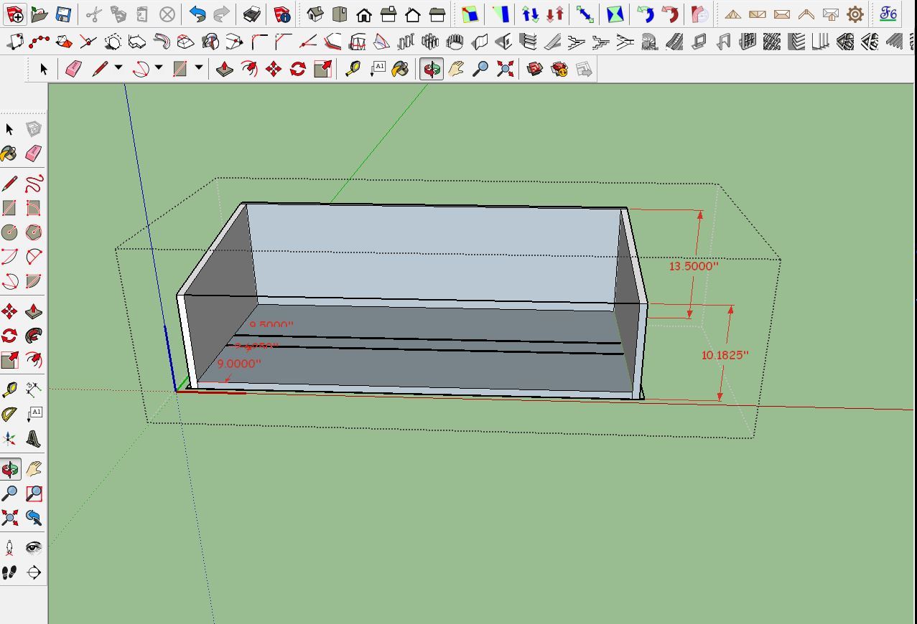Image resolution: width=917 pixels, height=624 pixels.
Task: Activate the Look Around eye tool
Action: (x=34, y=548)
